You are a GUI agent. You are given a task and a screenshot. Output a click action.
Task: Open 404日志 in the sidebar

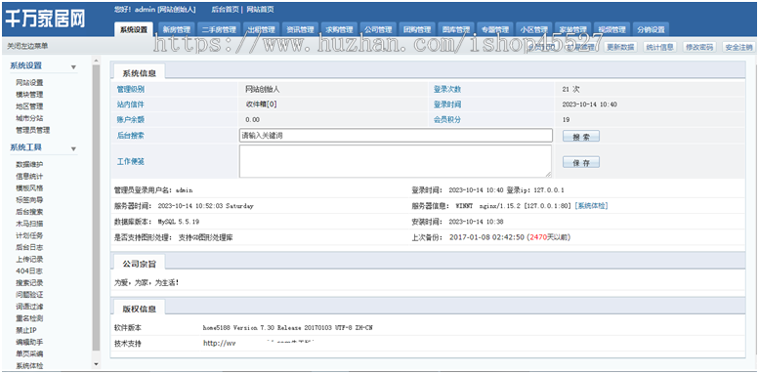pos(29,270)
